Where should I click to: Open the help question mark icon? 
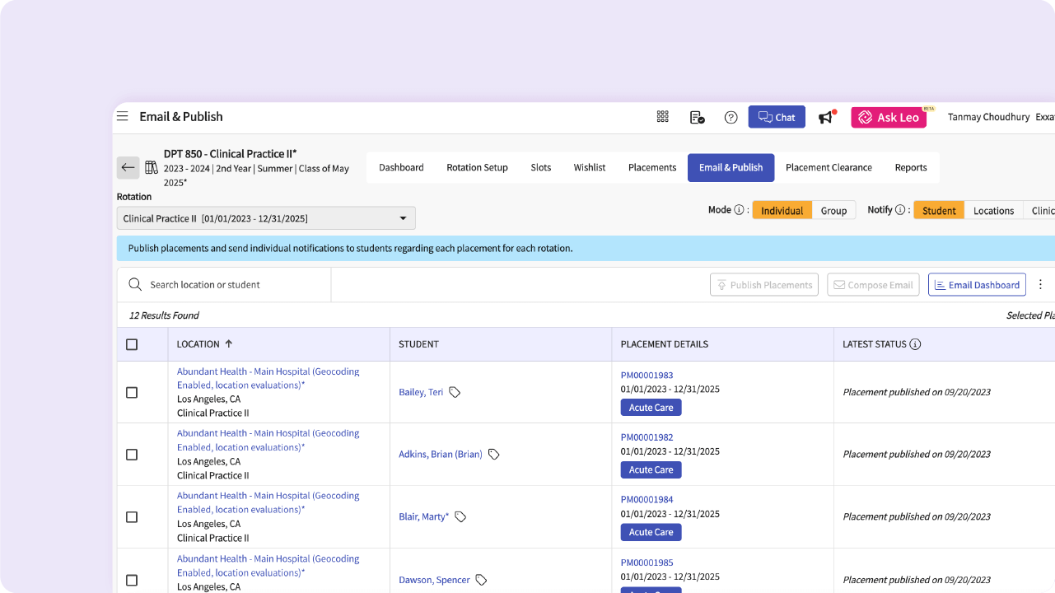(x=731, y=117)
